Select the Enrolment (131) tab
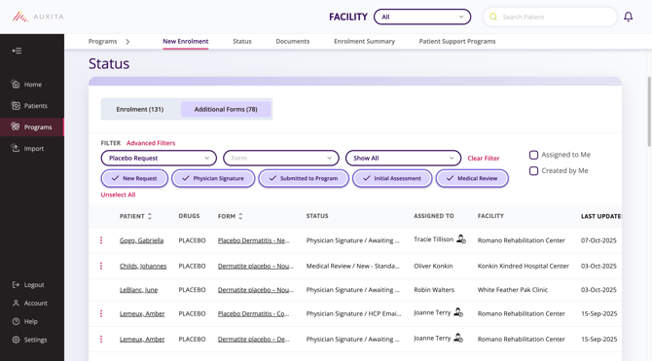 pos(140,109)
